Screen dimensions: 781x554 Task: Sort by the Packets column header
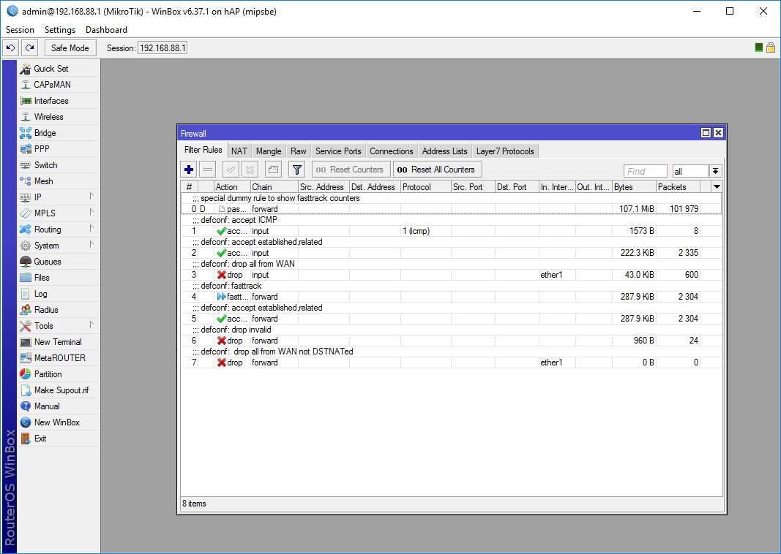677,187
